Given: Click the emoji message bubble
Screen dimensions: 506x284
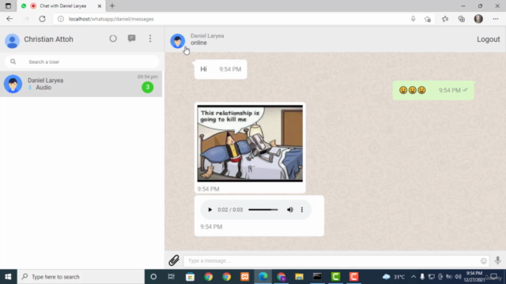Looking at the screenshot, I should pos(433,91).
